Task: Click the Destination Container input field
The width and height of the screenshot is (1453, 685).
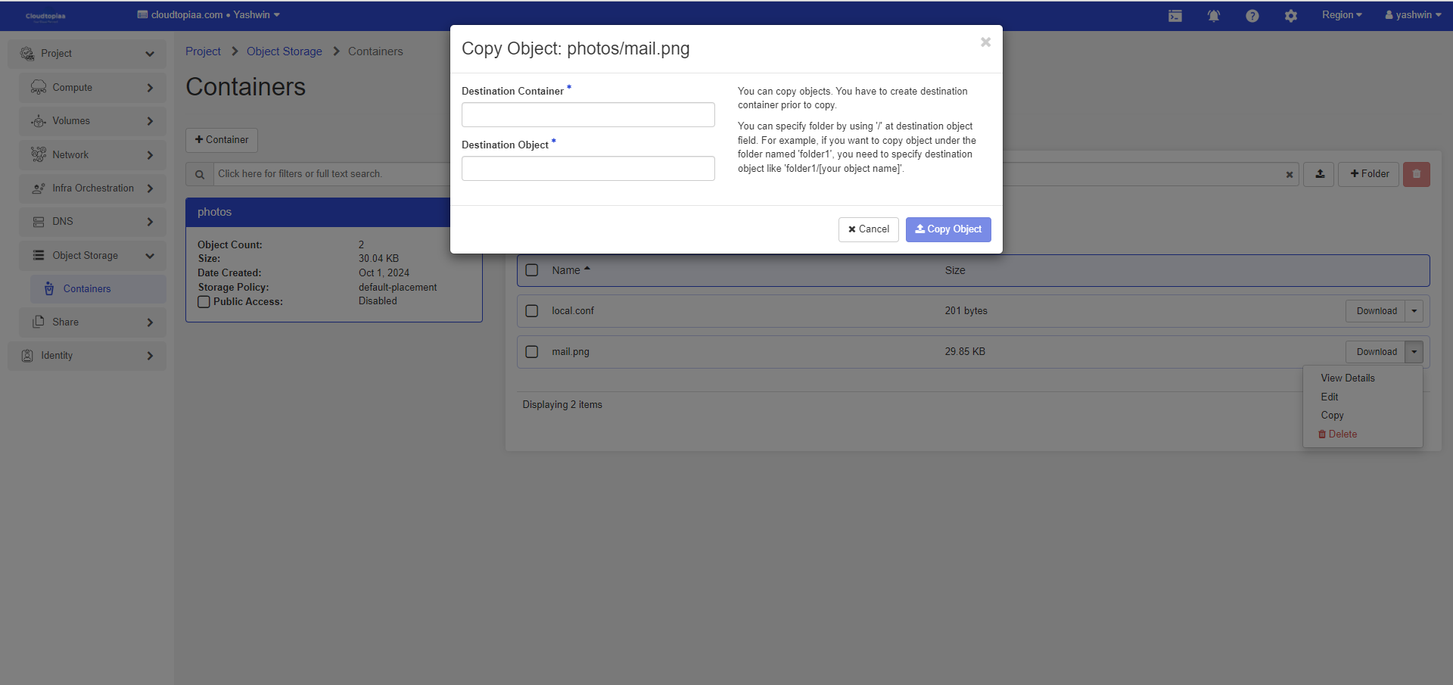Action: coord(587,115)
